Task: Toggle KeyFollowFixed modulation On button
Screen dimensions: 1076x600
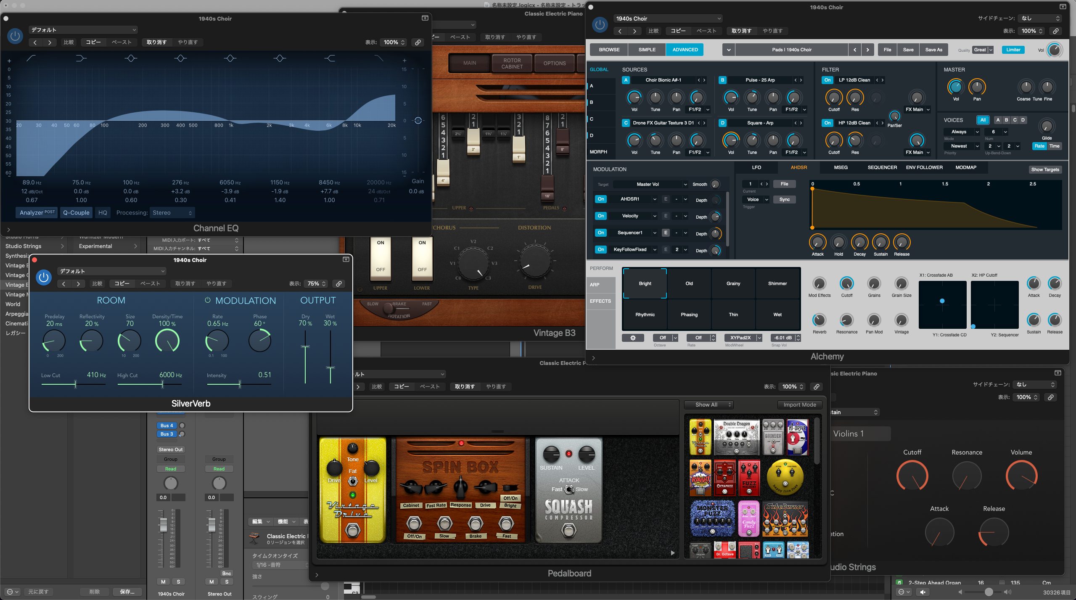Action: point(601,250)
